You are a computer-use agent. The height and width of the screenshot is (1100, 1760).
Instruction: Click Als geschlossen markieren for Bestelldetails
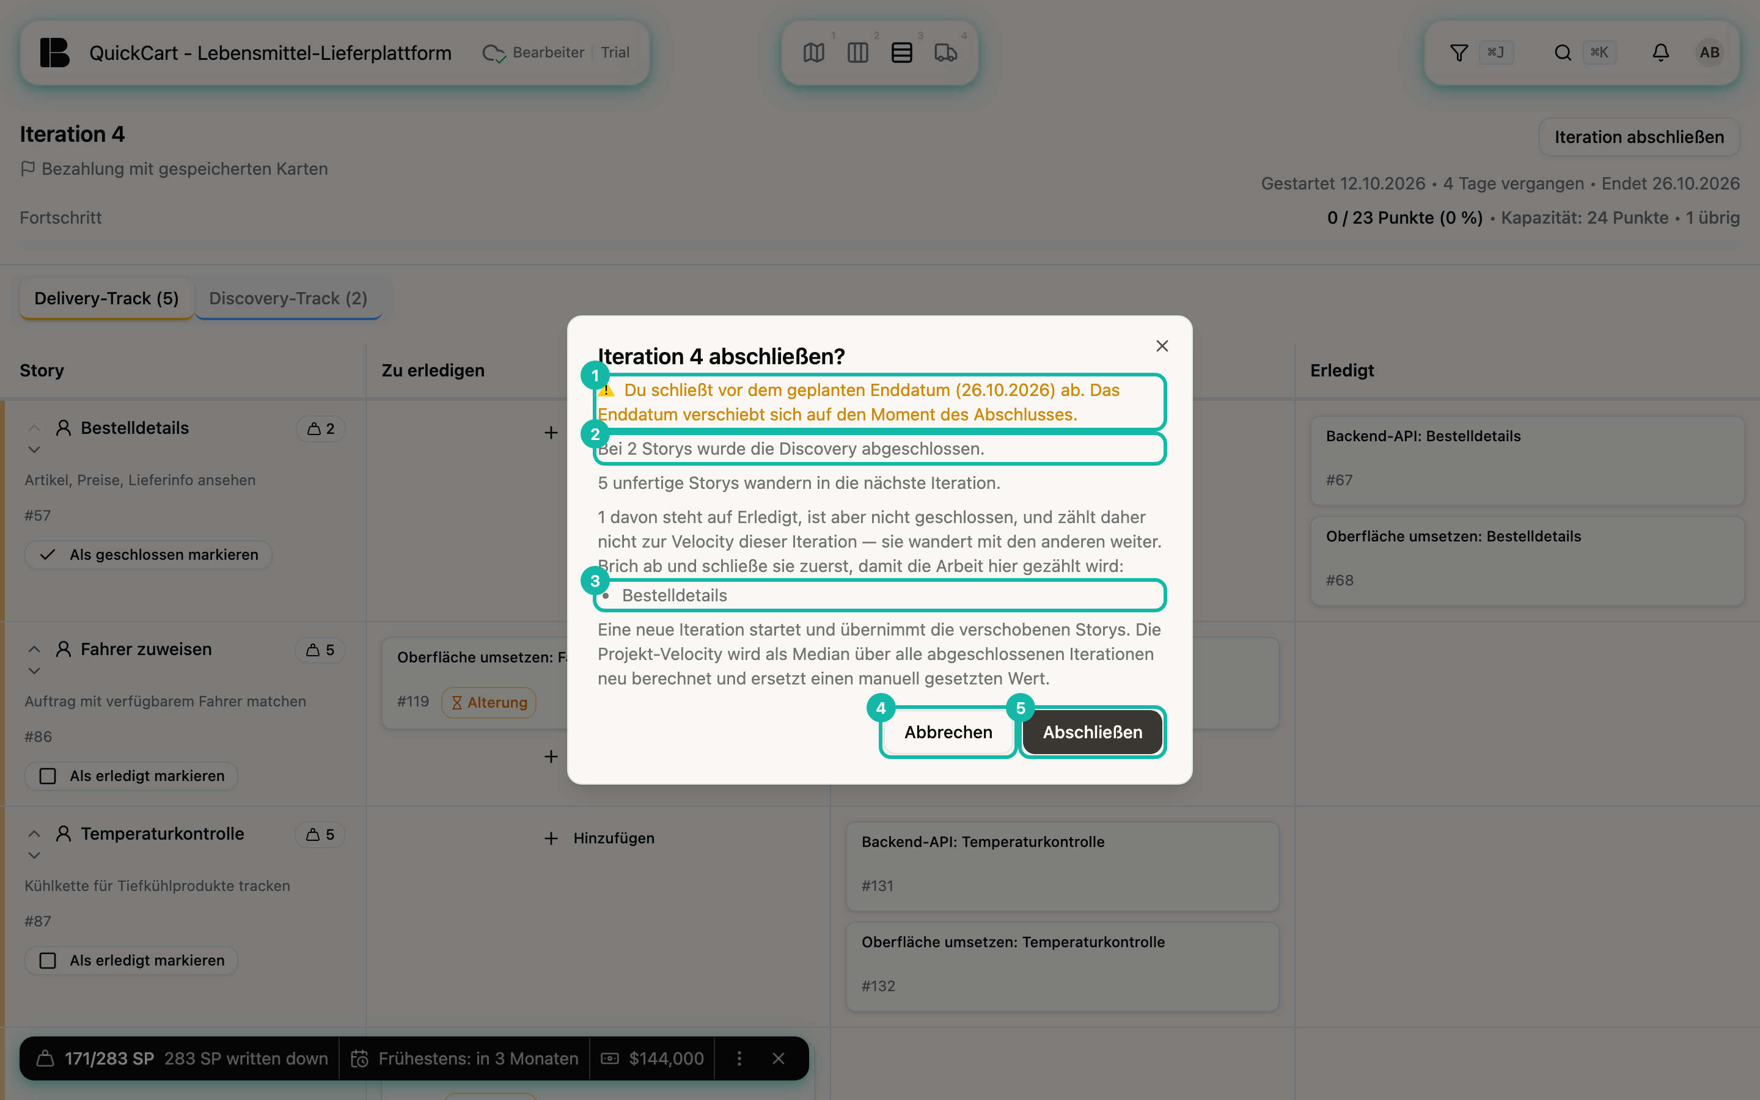pyautogui.click(x=148, y=554)
